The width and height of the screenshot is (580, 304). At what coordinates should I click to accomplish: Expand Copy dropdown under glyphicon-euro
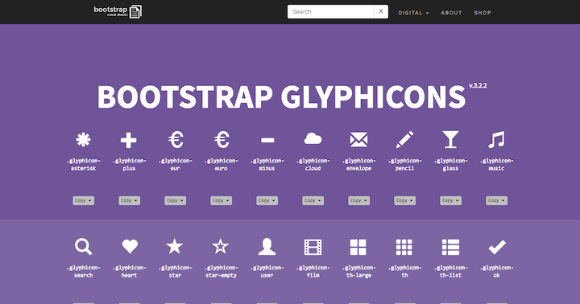222,200
